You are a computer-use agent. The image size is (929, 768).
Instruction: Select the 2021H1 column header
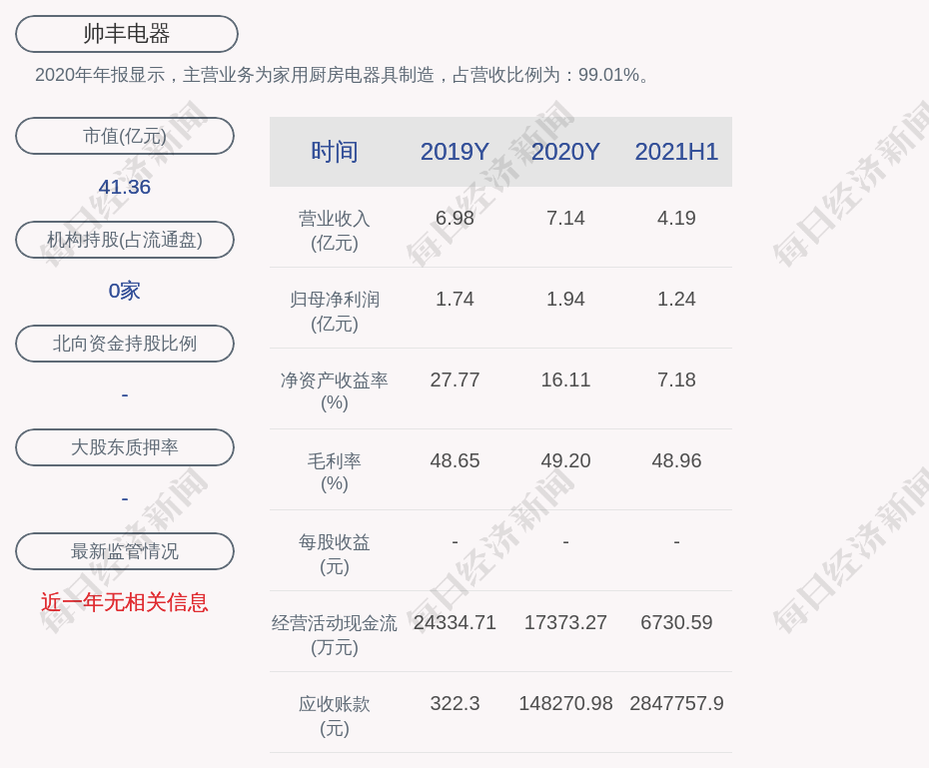(676, 152)
